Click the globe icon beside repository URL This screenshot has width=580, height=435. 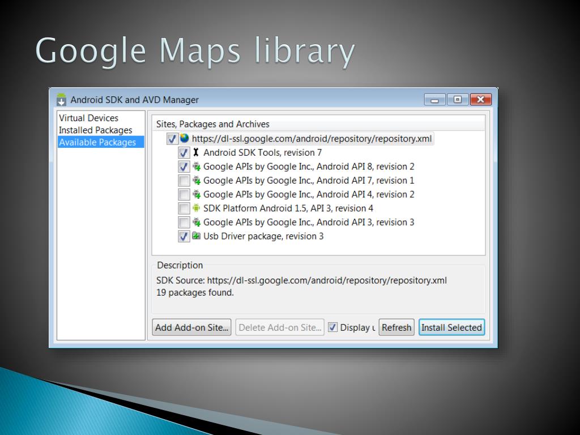[x=184, y=138]
